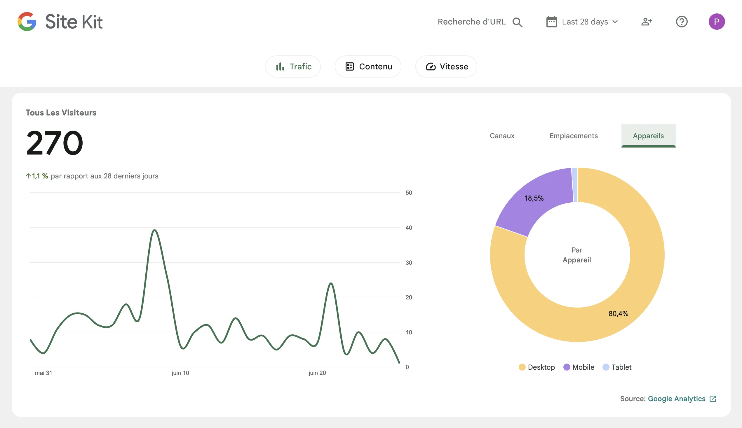Image resolution: width=742 pixels, height=428 pixels.
Task: Click the text 'par rapport aux 28 derniers jours'
Action: pyautogui.click(x=104, y=176)
